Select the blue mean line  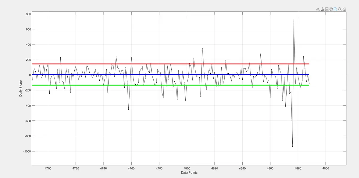(171, 75)
